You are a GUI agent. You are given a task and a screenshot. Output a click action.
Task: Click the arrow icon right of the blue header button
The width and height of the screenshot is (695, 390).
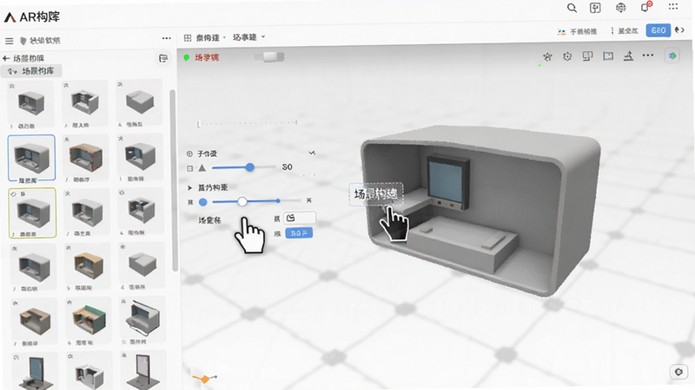[x=679, y=30]
